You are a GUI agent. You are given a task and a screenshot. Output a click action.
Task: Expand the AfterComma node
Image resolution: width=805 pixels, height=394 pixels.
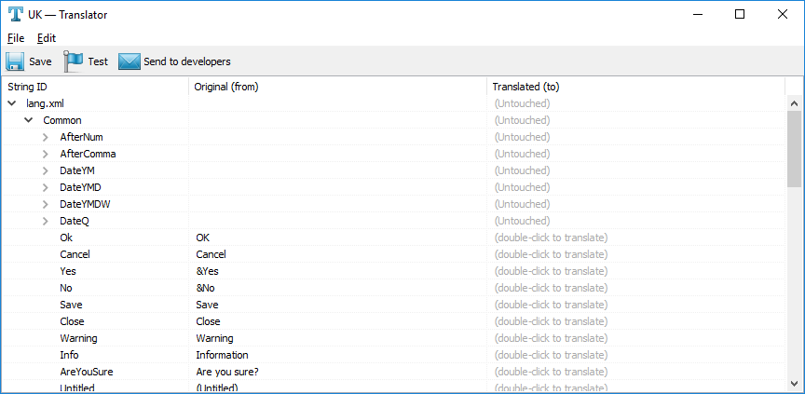click(46, 154)
